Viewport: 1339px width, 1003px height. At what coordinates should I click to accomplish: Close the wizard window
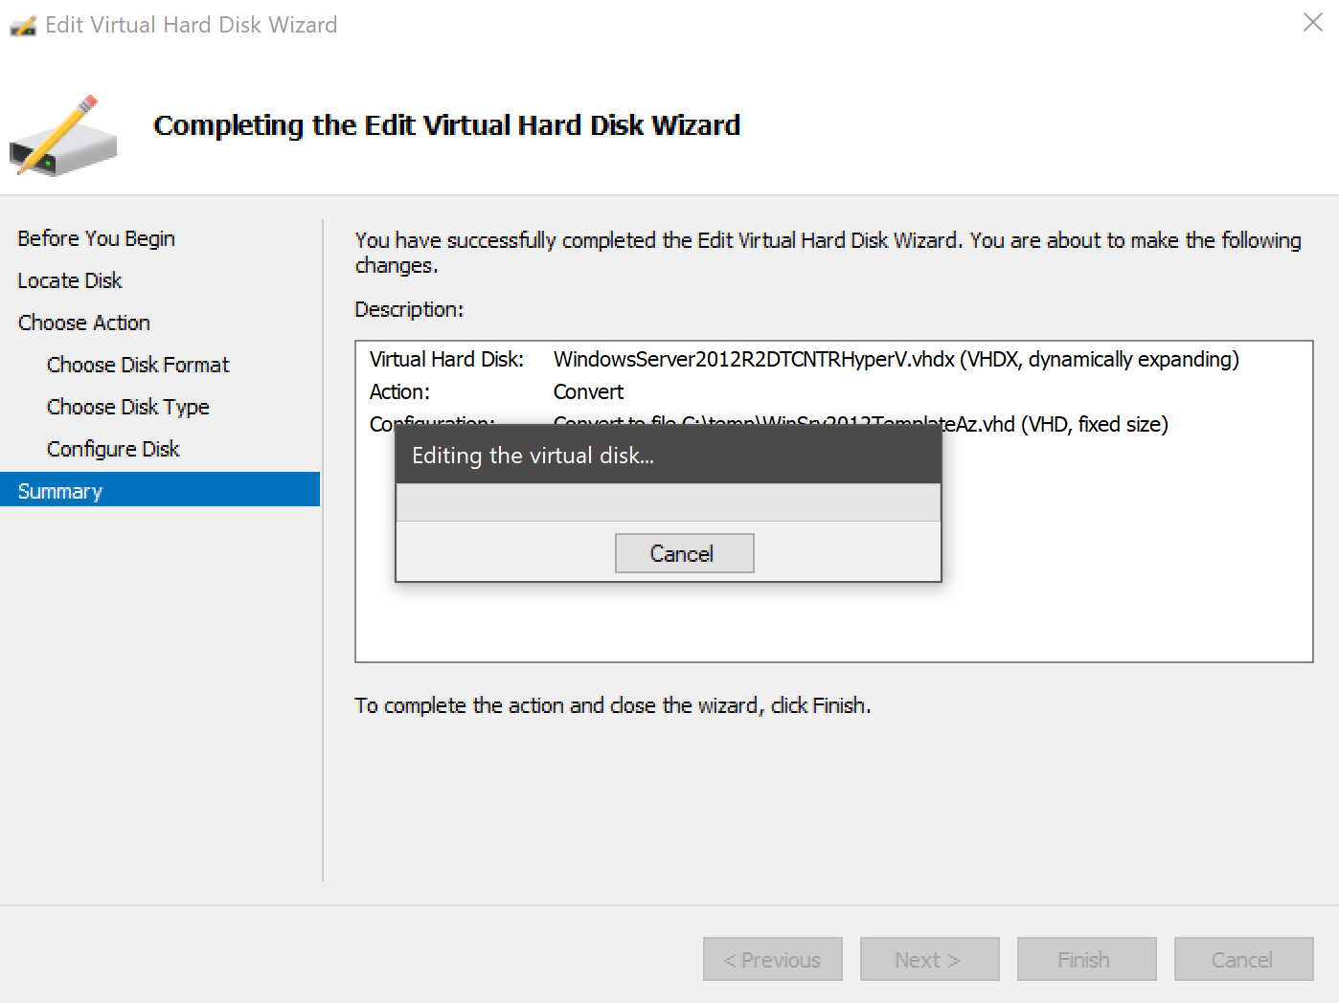pyautogui.click(x=1312, y=22)
